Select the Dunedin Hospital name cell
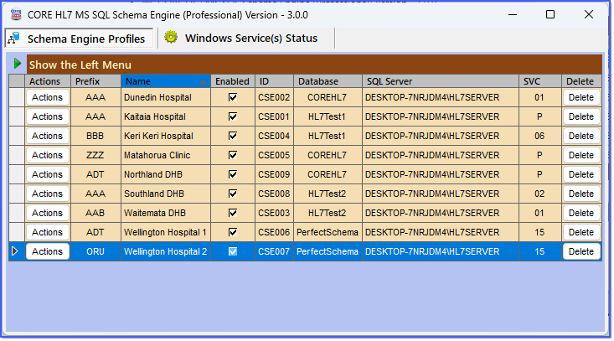The image size is (614, 341). pos(166,97)
